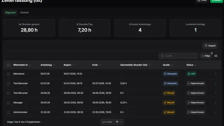Image resolution: width=224 pixels, height=126 pixels.
Task: Click the 22.05.26 Arbeitstag cell
Action: tap(45, 112)
